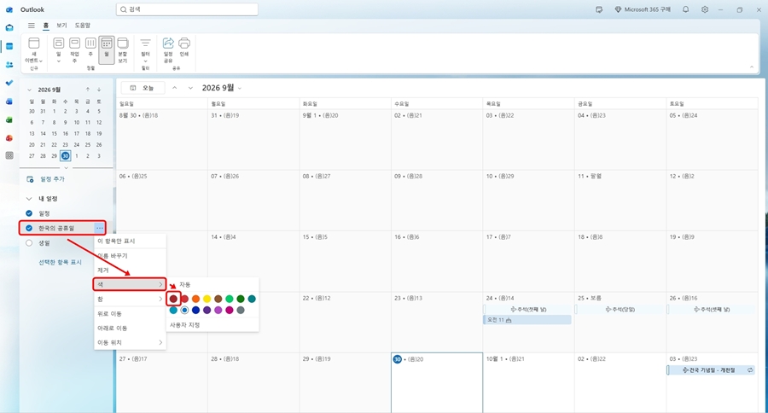Go to next period with main down chevron
This screenshot has height=413, width=768.
190,88
